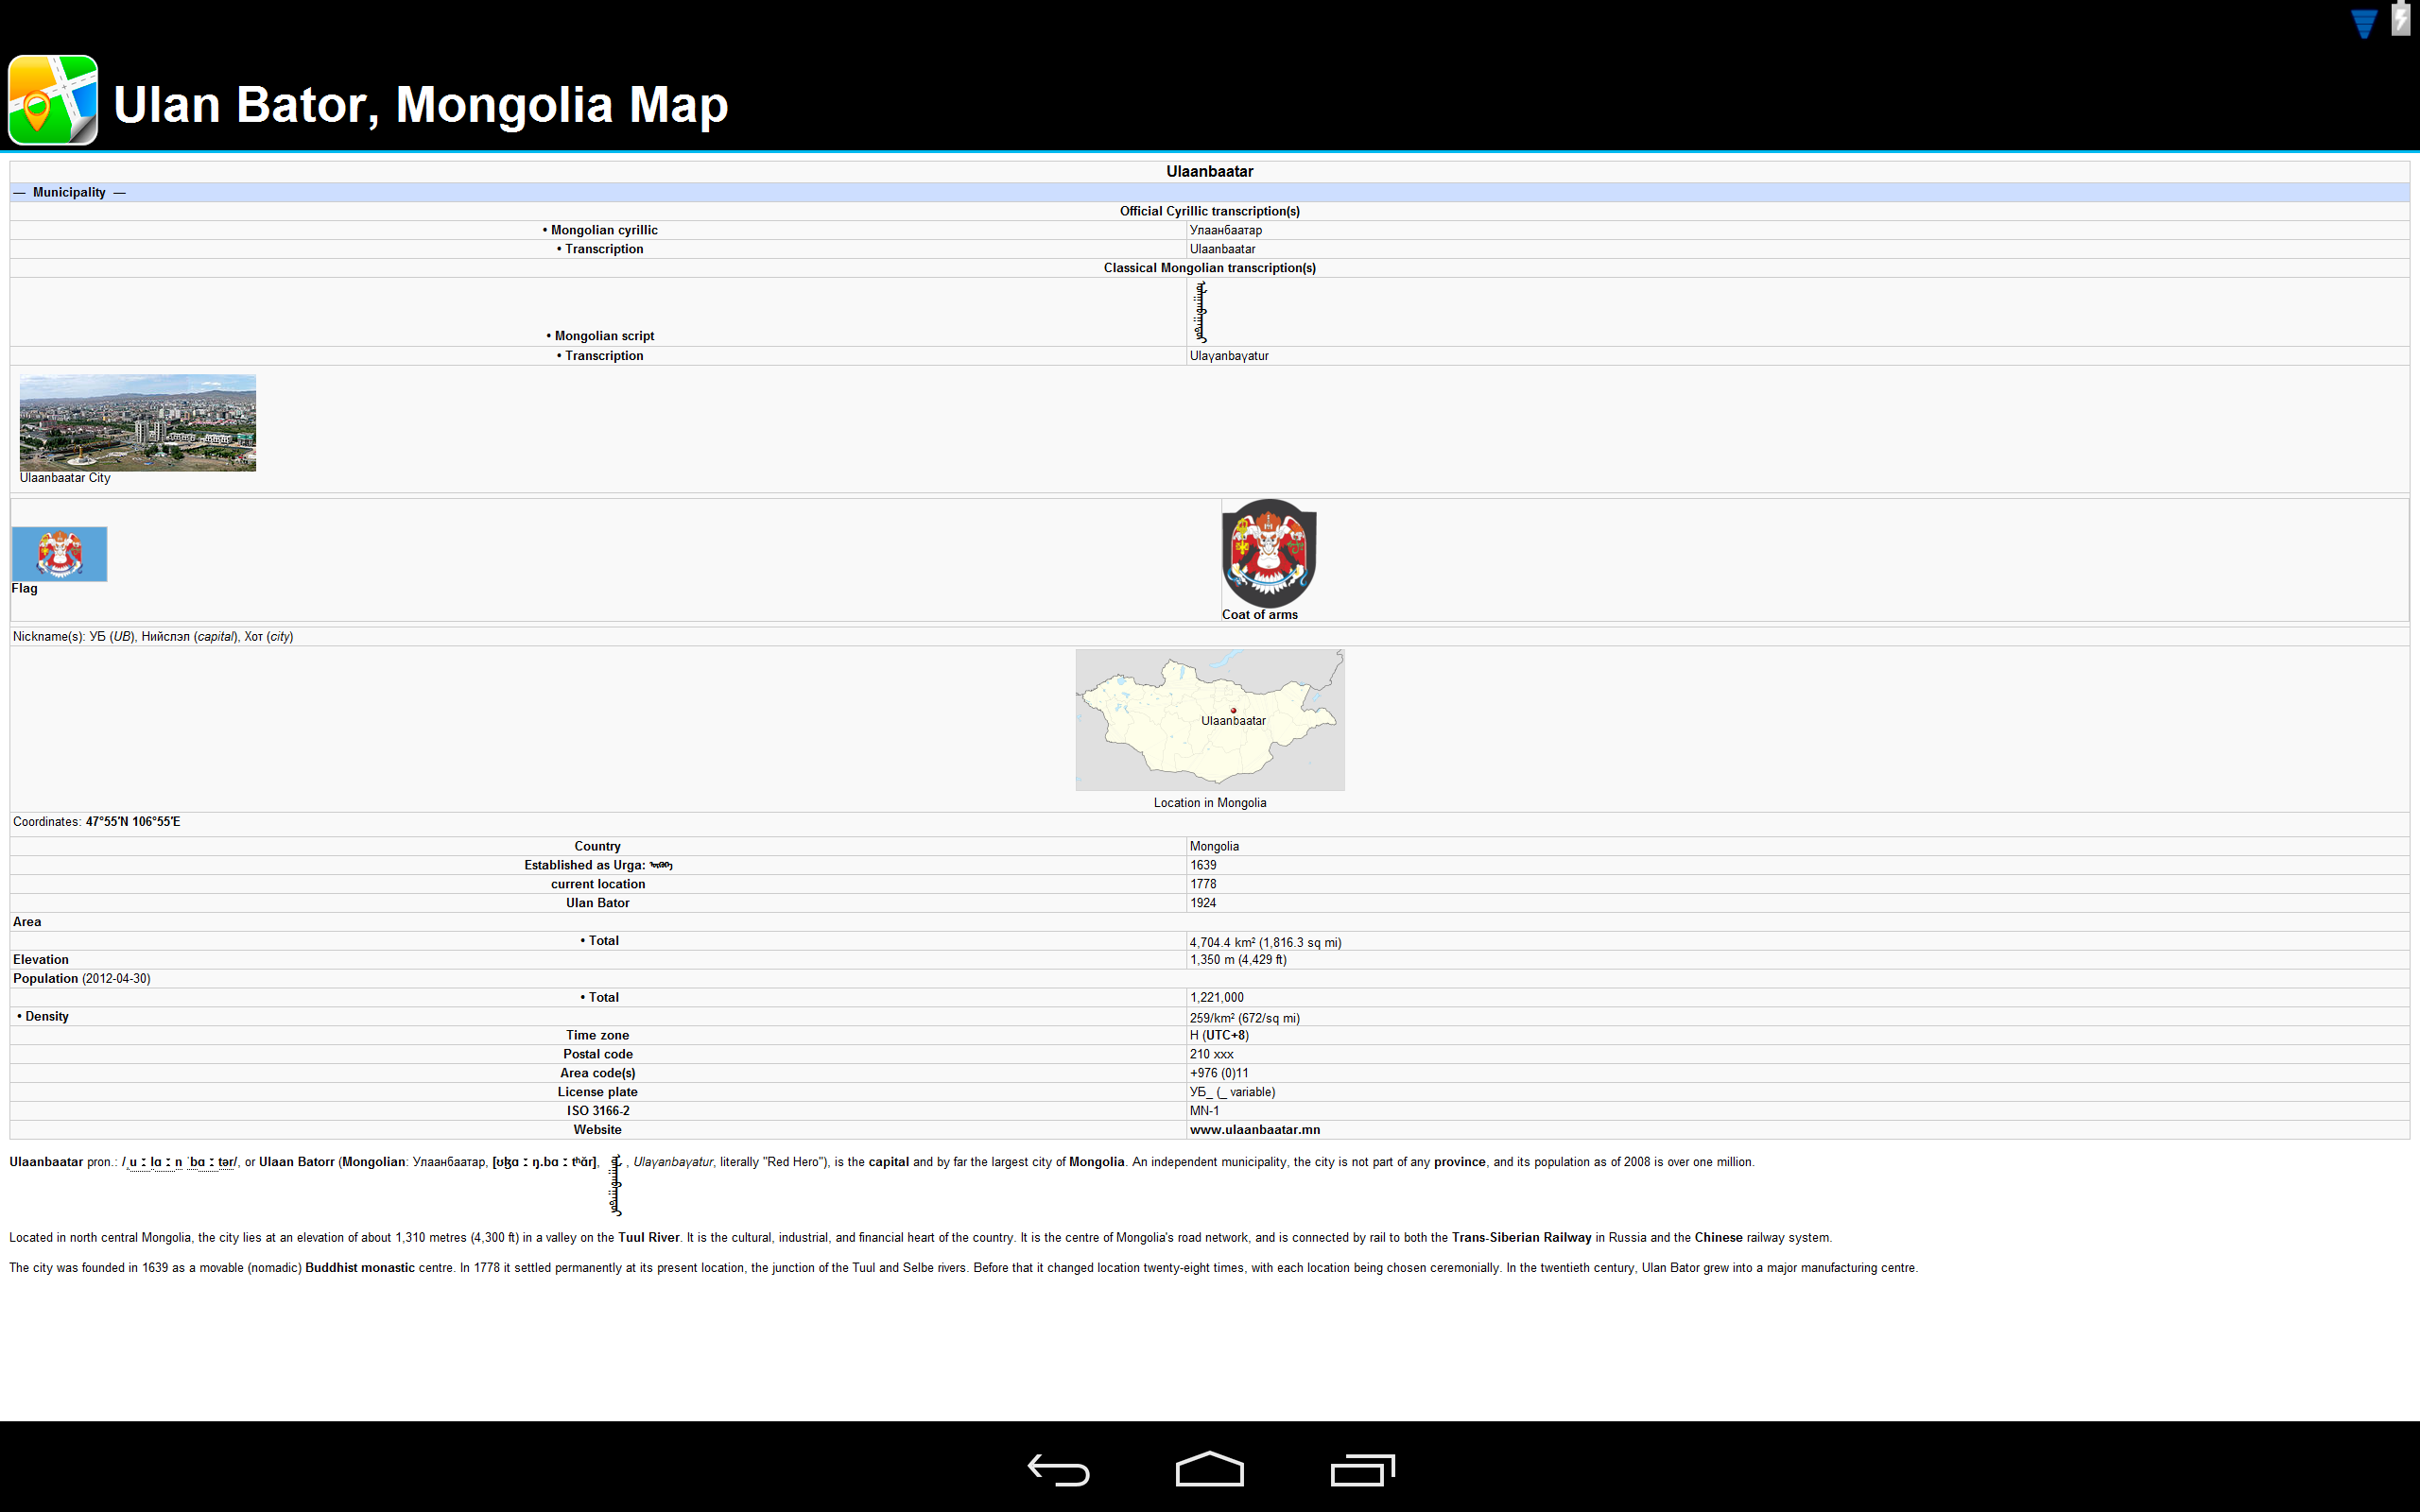Image resolution: width=2420 pixels, height=1512 pixels.
Task: Follow the Tuul River link
Action: [x=648, y=1237]
